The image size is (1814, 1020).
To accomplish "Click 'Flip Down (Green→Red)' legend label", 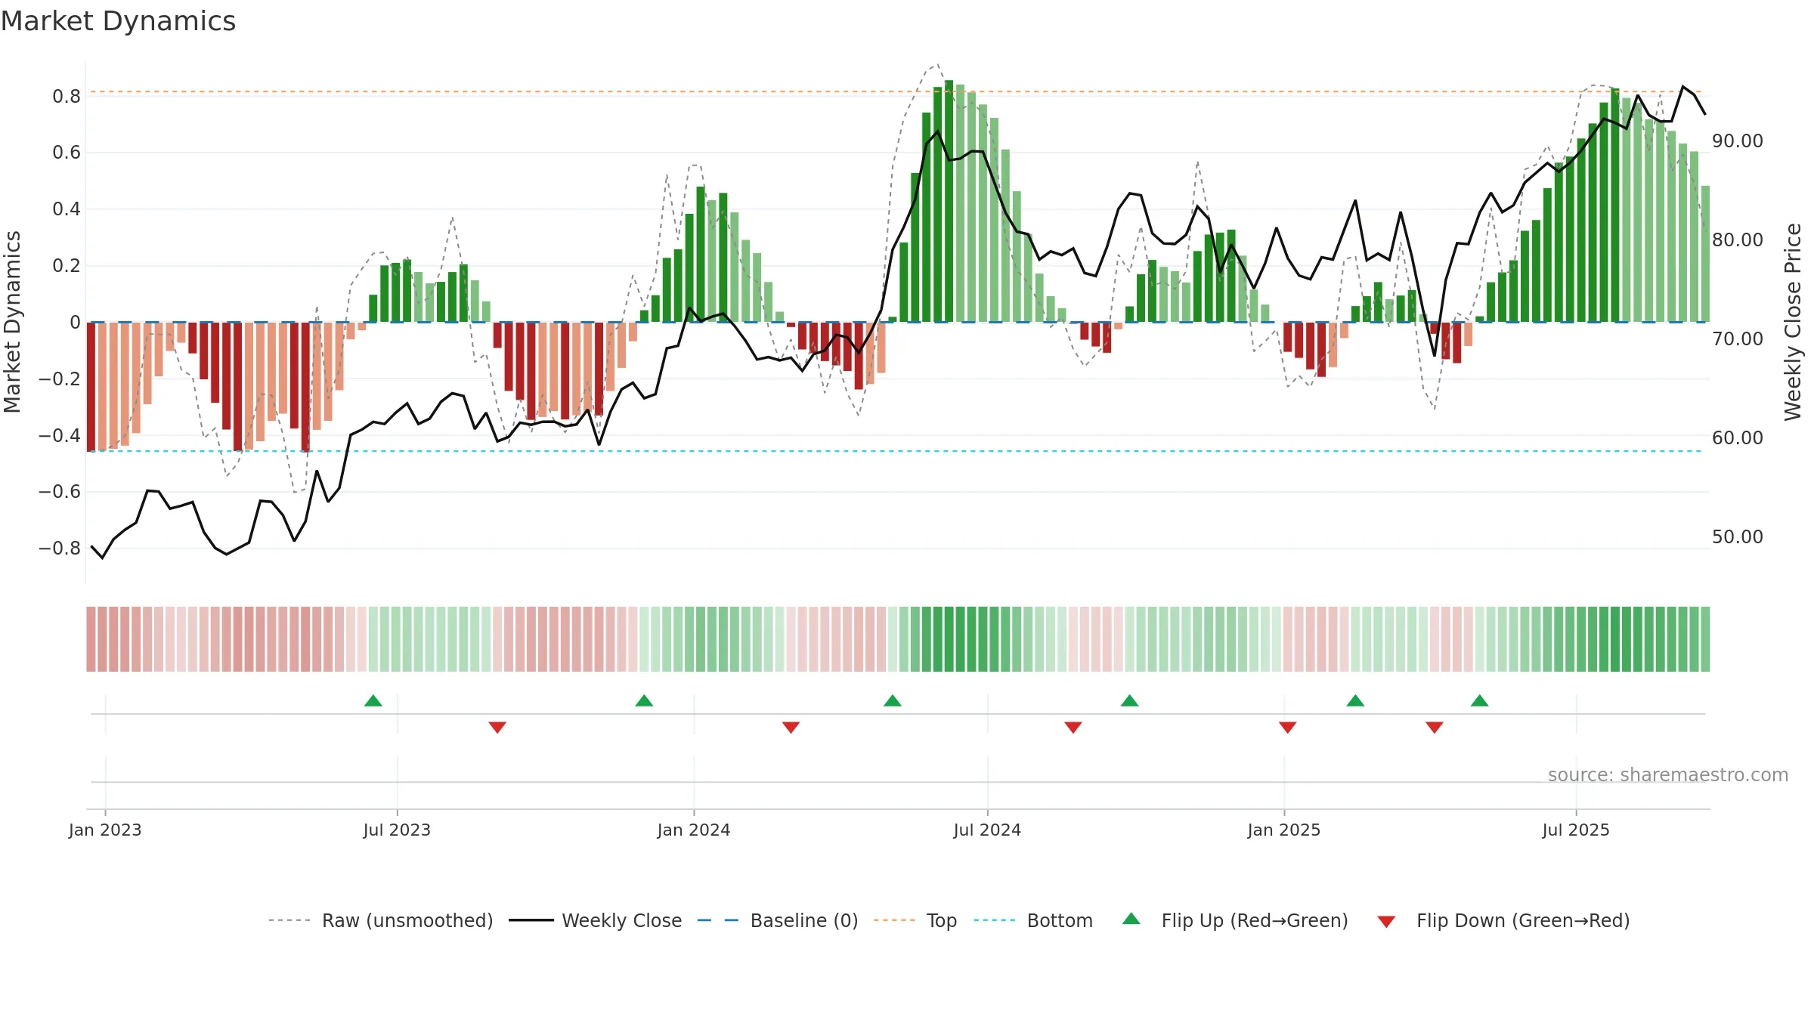I will (1523, 920).
